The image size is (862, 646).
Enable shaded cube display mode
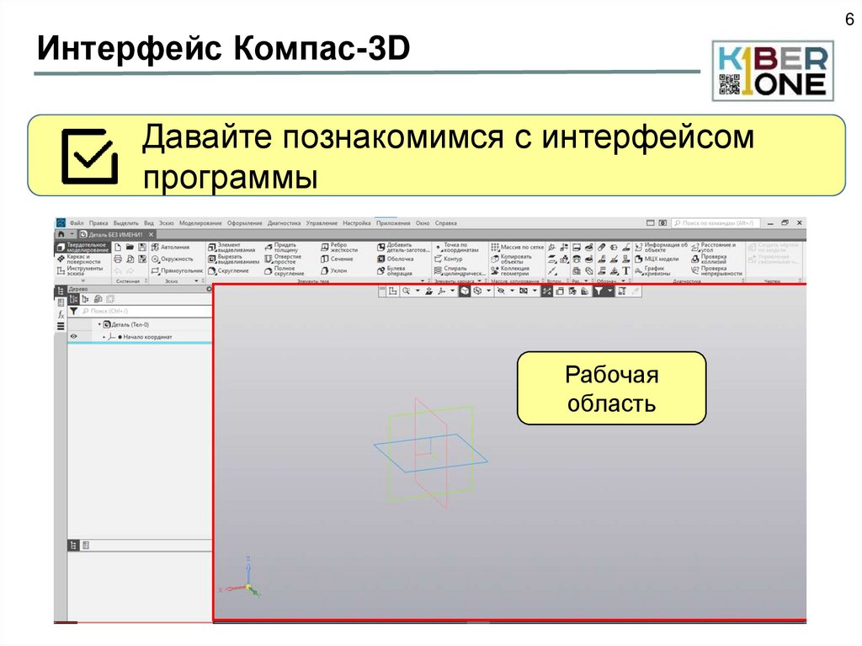(x=465, y=291)
